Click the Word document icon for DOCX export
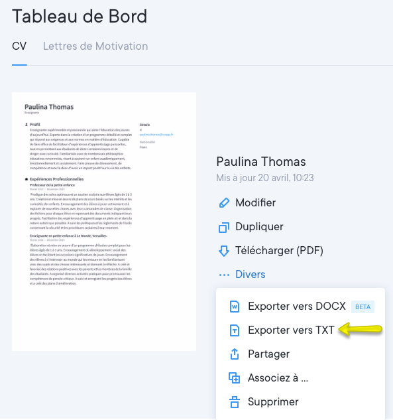The height and width of the screenshot is (420, 393). [235, 307]
